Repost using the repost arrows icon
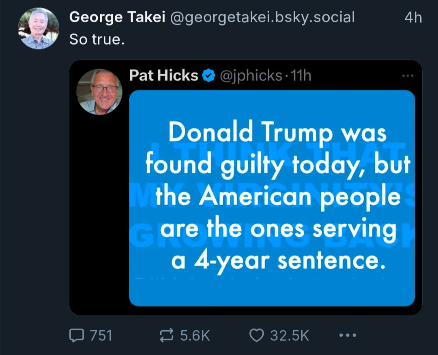 [x=167, y=335]
